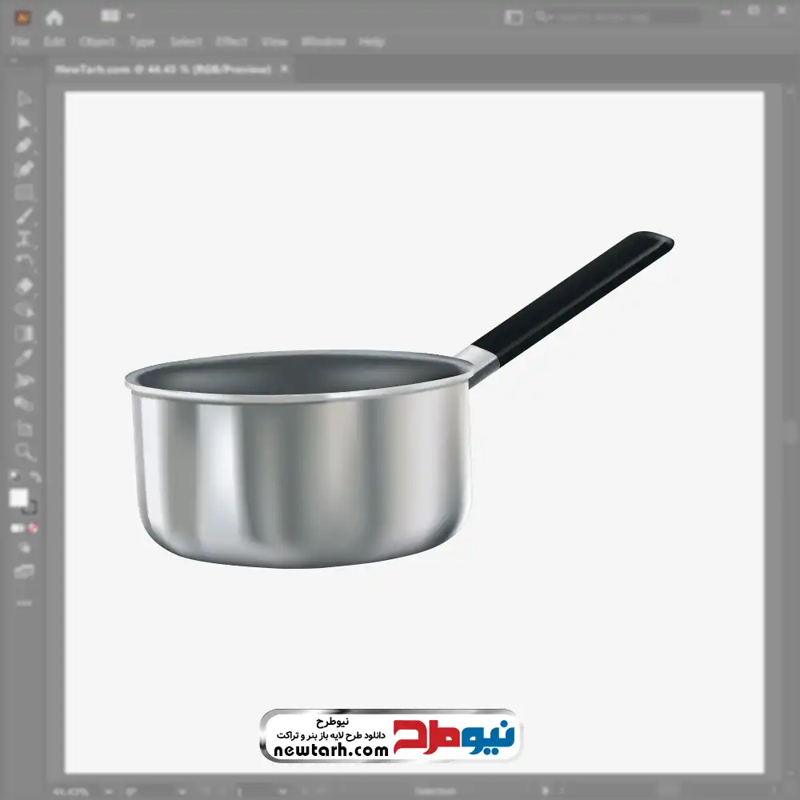Click Edit Toolbar three-dots button
This screenshot has width=800, height=800.
coord(24,602)
